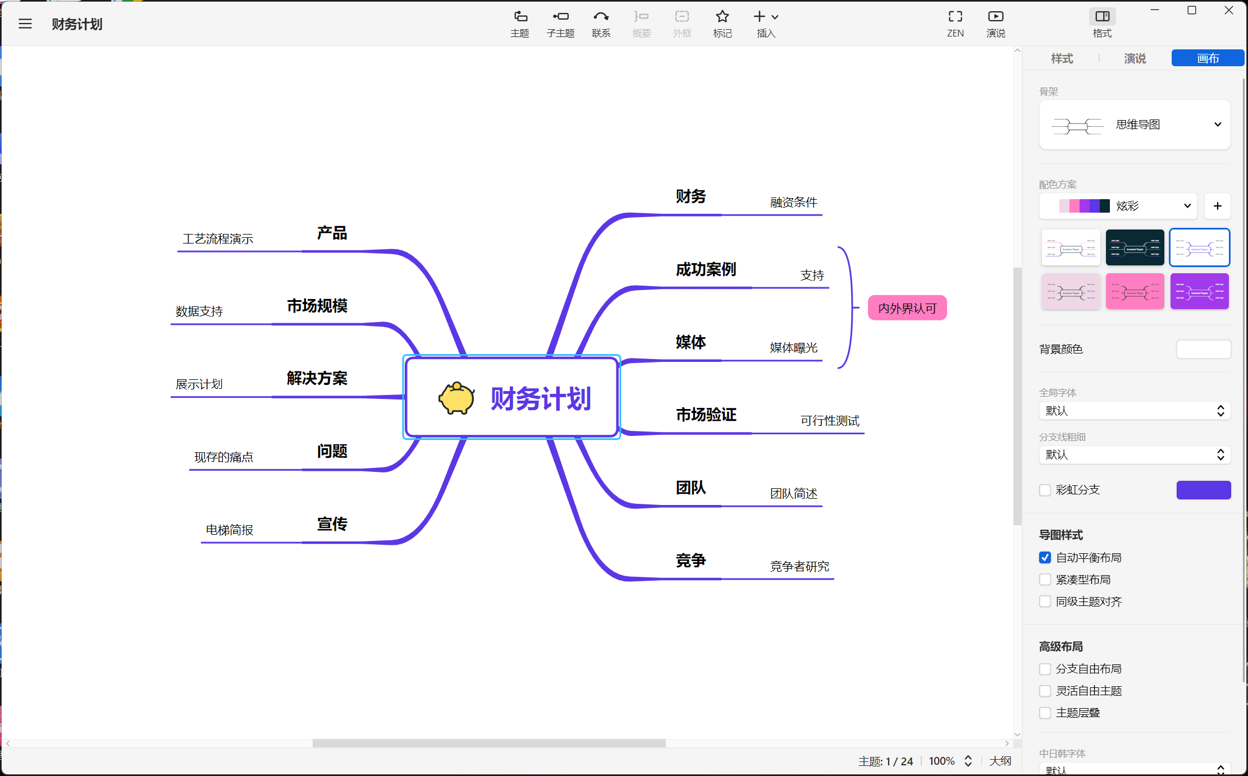
Task: Open the 思维导图 skeleton dropdown
Action: pyautogui.click(x=1135, y=125)
